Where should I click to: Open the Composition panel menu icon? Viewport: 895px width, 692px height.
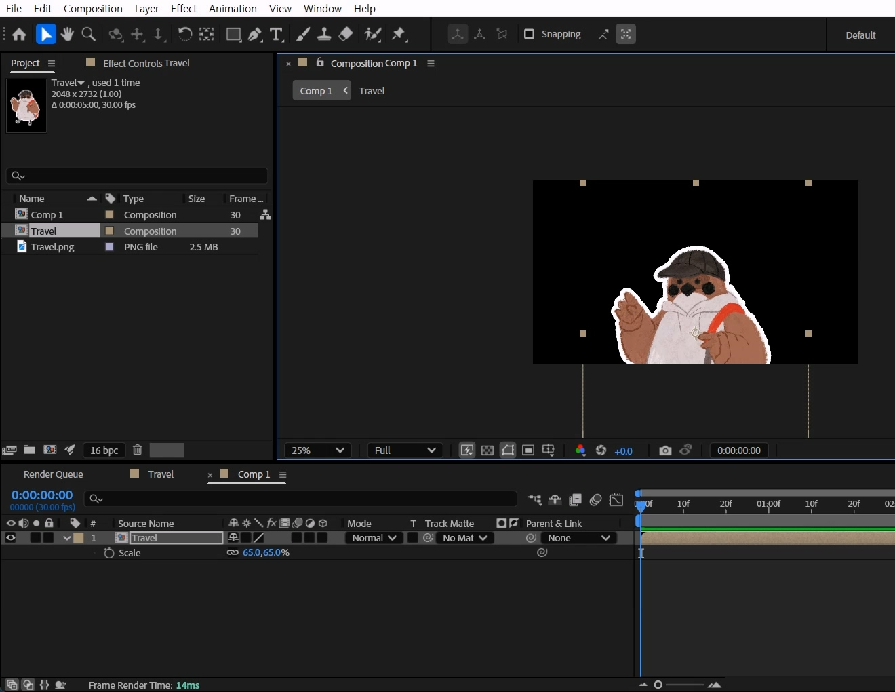(x=431, y=63)
